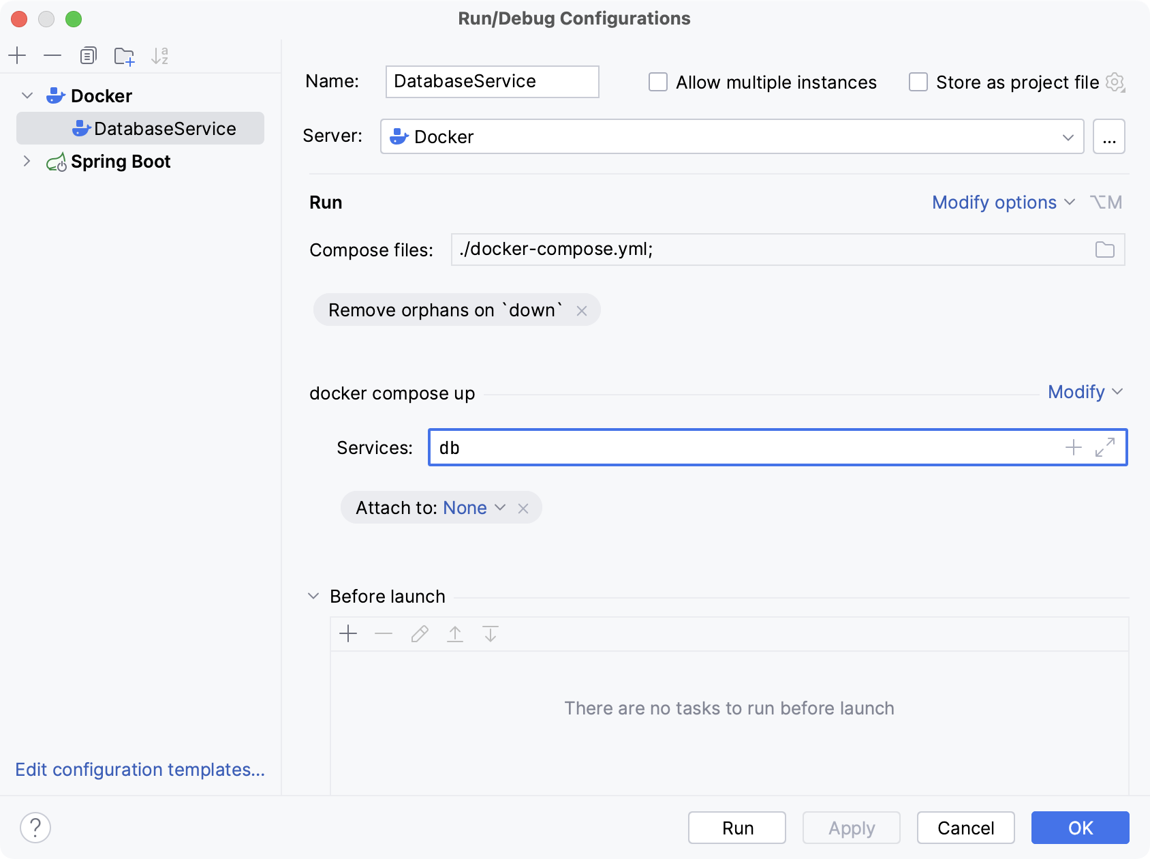This screenshot has height=859, width=1150.
Task: Browse for compose files
Action: click(x=1105, y=250)
